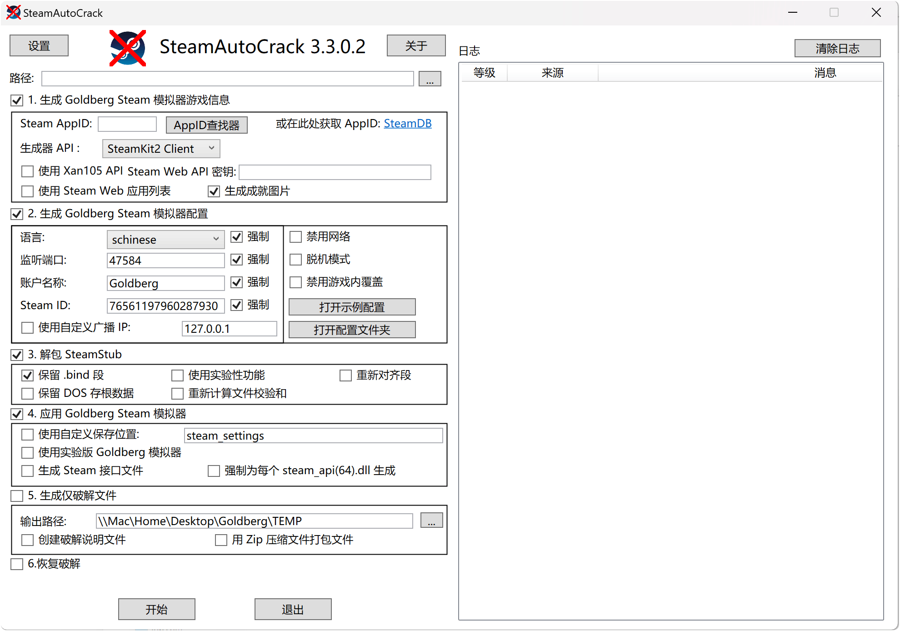Click 打开示例配置 button
Screen dimensions: 900x631
point(352,307)
